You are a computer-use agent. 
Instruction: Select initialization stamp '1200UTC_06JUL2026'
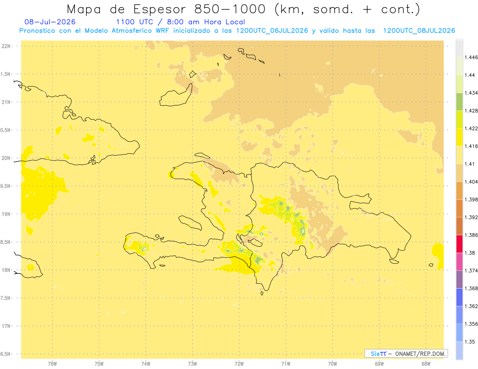272,31
